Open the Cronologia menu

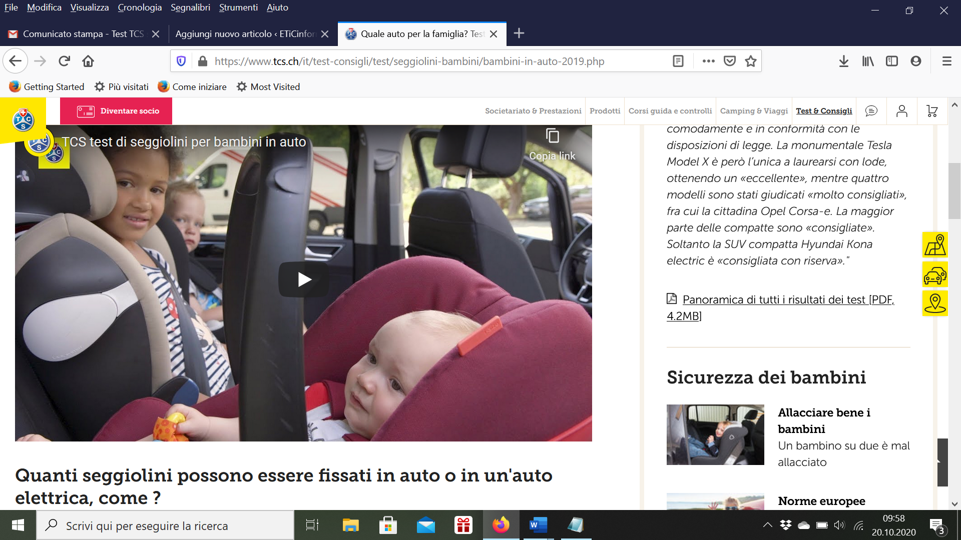click(x=140, y=7)
